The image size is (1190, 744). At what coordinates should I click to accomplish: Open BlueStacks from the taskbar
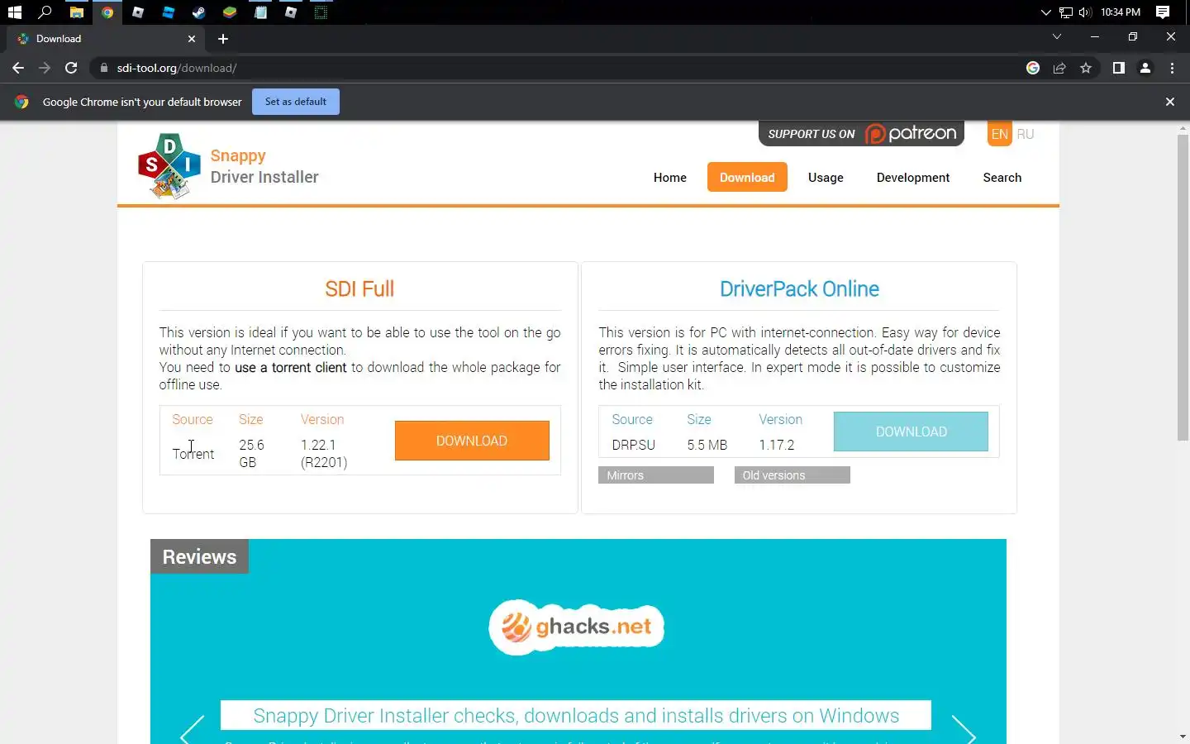click(x=230, y=12)
